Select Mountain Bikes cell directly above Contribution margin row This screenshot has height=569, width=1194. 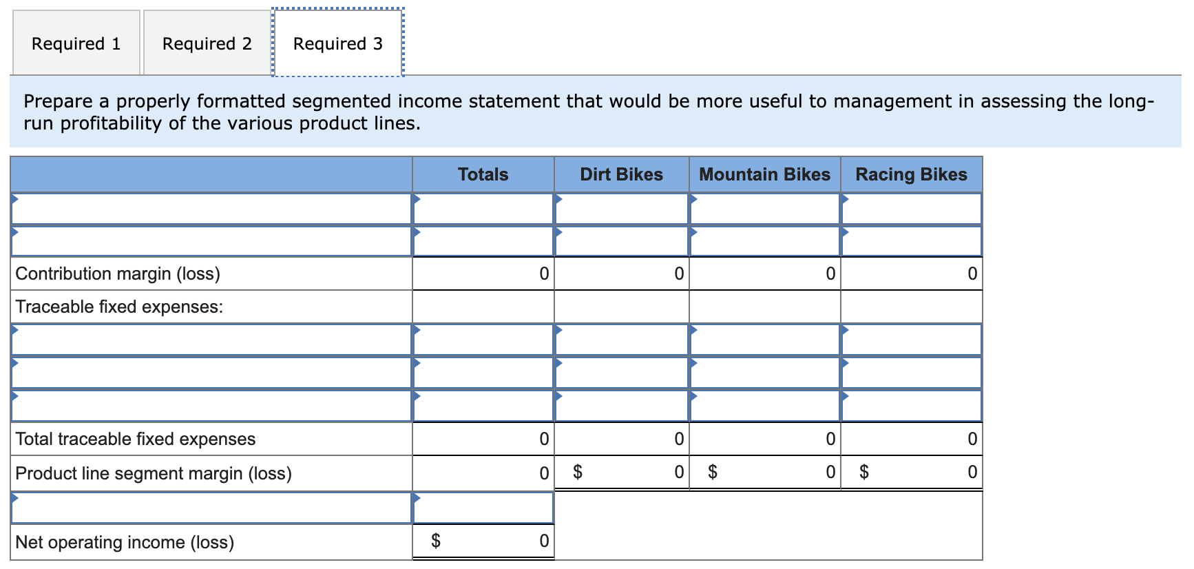coord(765,241)
